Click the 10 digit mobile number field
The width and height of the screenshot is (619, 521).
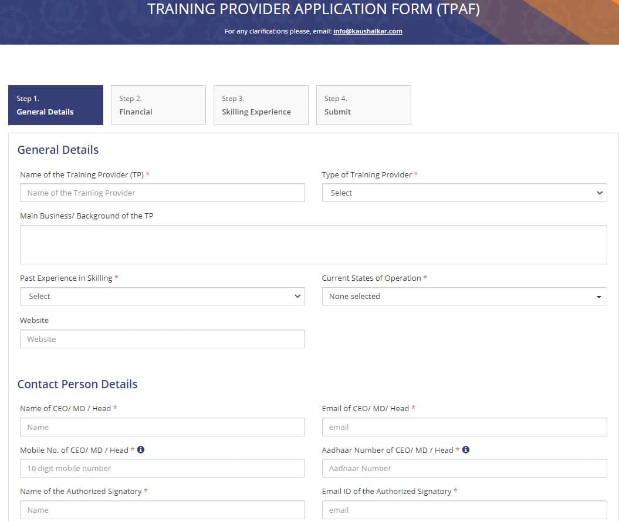click(x=163, y=468)
